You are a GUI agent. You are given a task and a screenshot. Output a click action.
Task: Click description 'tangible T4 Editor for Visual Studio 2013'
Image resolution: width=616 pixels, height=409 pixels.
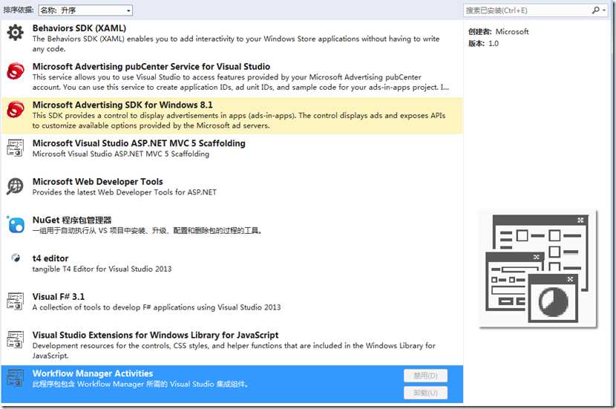(102, 269)
